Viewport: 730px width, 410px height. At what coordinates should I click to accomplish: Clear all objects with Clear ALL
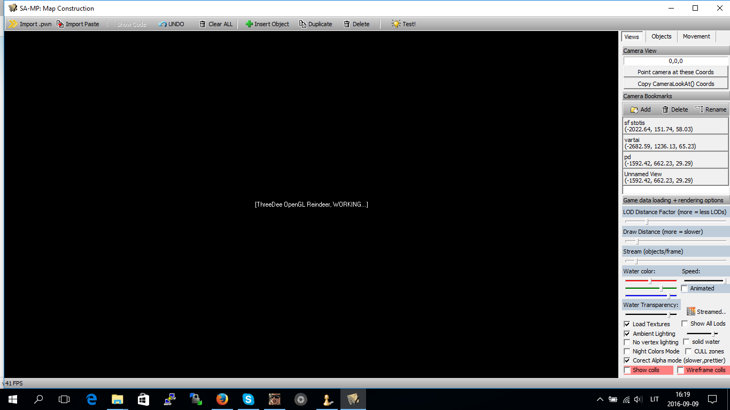[216, 24]
